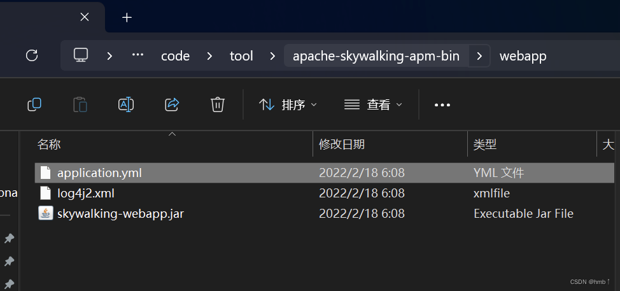Select the log4j2.xml file
The image size is (620, 291).
click(324, 193)
